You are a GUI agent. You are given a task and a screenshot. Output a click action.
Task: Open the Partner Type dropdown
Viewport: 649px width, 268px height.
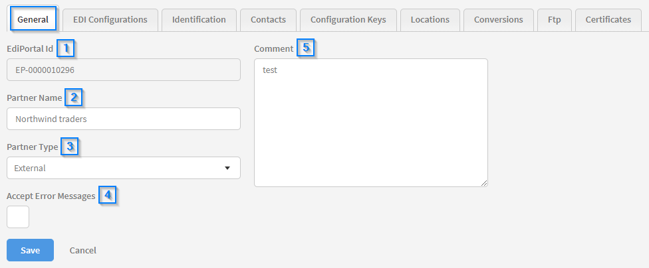124,168
